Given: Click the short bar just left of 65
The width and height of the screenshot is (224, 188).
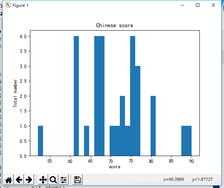Looking at the screenshot, I should (87, 141).
